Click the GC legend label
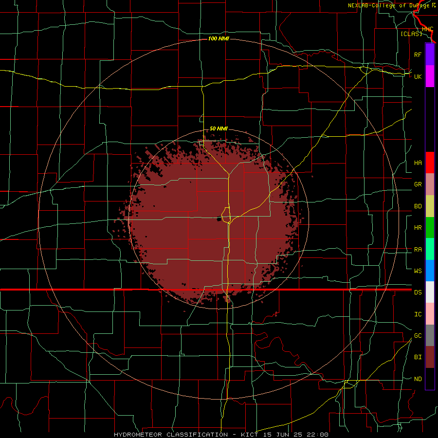438x438 pixels. [418, 336]
